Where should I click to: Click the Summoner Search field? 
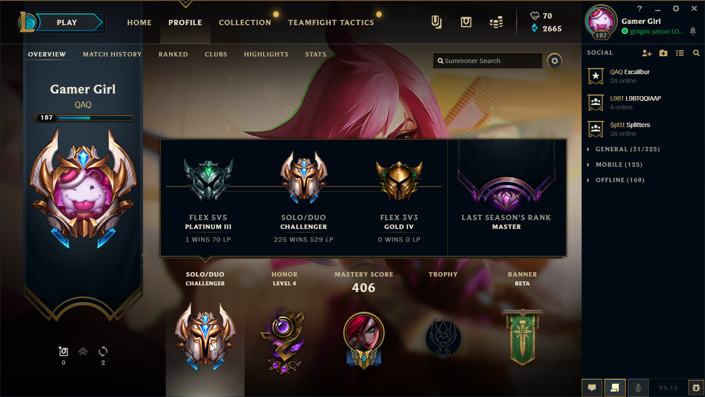pyautogui.click(x=488, y=61)
